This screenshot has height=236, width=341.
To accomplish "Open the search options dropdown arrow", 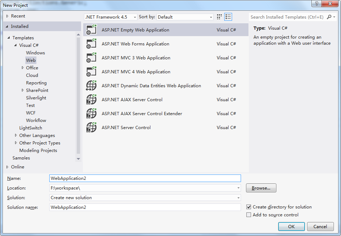I will click(x=334, y=17).
